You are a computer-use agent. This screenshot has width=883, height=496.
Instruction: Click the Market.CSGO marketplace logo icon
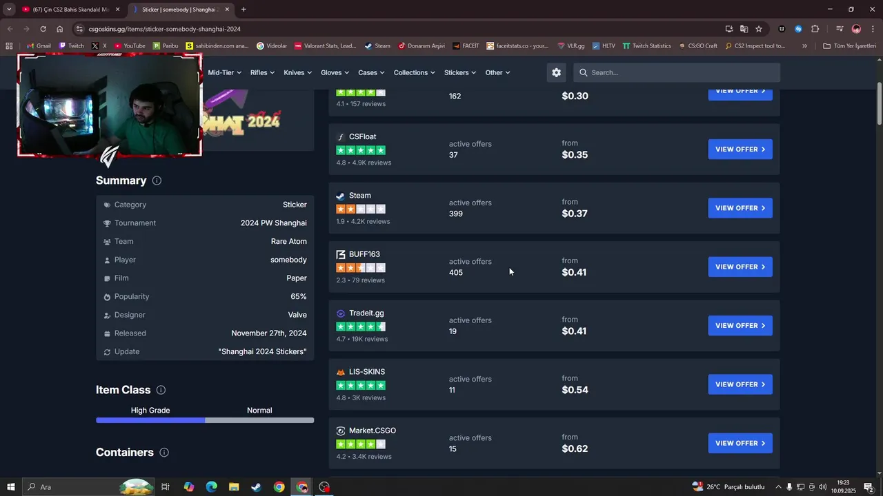tap(341, 431)
